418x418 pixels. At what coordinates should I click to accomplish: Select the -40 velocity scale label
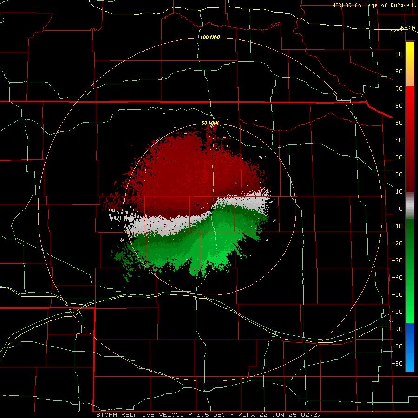tap(397, 278)
